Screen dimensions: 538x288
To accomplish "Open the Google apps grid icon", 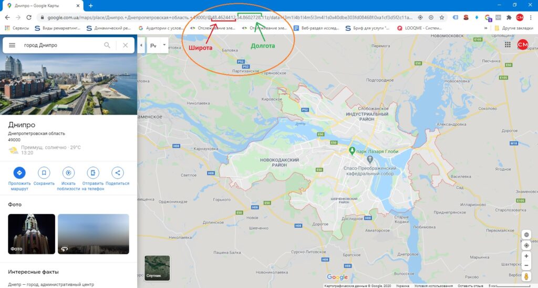I will point(508,46).
